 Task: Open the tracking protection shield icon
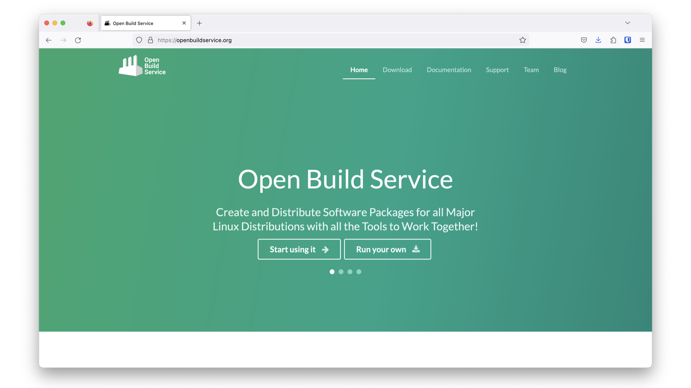click(139, 40)
